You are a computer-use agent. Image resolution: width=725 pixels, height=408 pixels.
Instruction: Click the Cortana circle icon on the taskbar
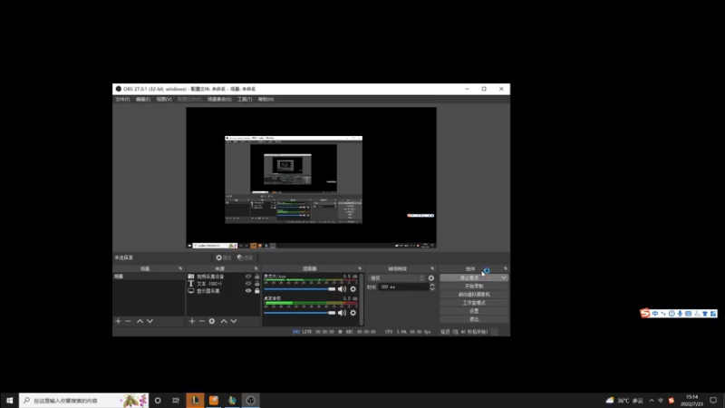(158, 400)
